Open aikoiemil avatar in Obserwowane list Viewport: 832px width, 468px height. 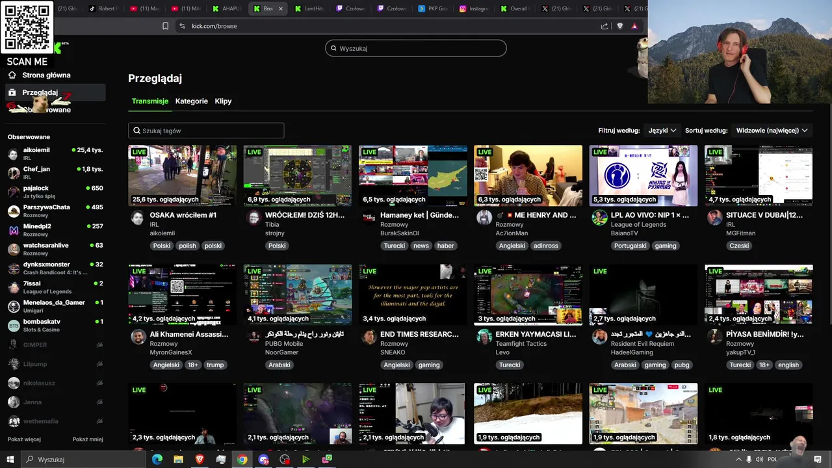[13, 154]
